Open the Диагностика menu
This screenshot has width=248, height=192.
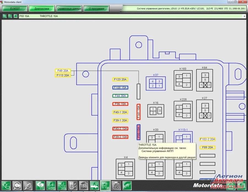click(x=42, y=9)
